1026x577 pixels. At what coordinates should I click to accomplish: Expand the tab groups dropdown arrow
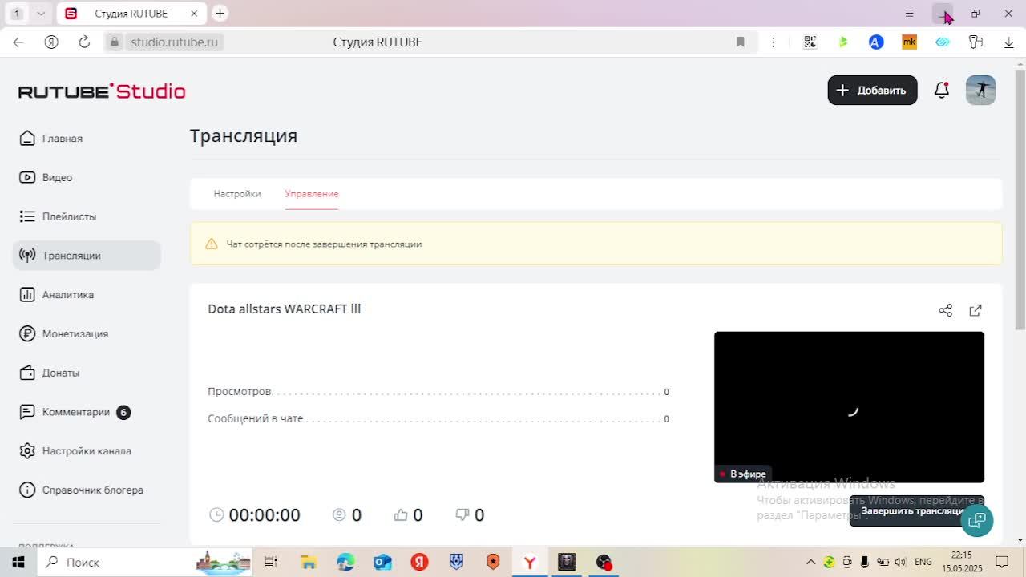pyautogui.click(x=41, y=14)
